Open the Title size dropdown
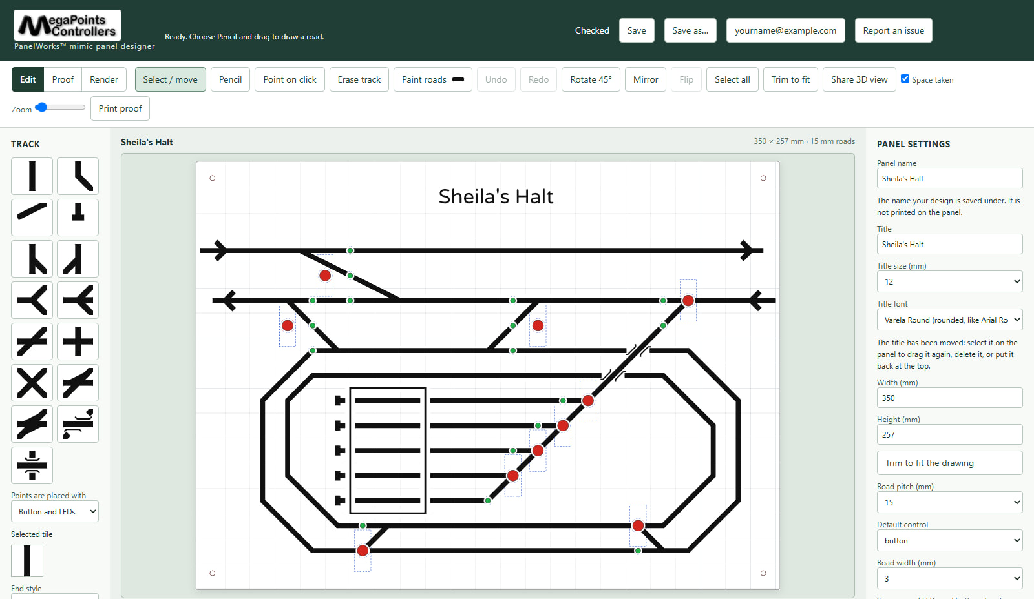Screen dimensions: 1034x599 pos(949,281)
